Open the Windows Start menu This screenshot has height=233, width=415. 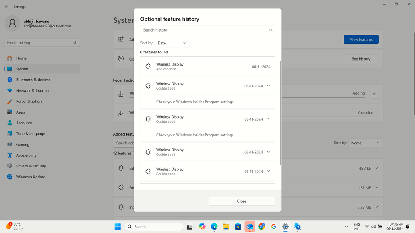click(118, 227)
